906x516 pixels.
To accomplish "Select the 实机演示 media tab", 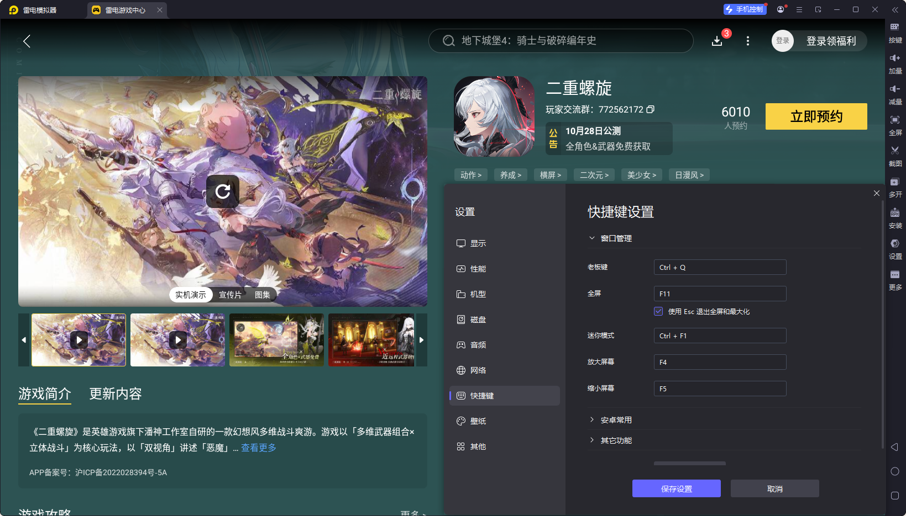I will 191,295.
